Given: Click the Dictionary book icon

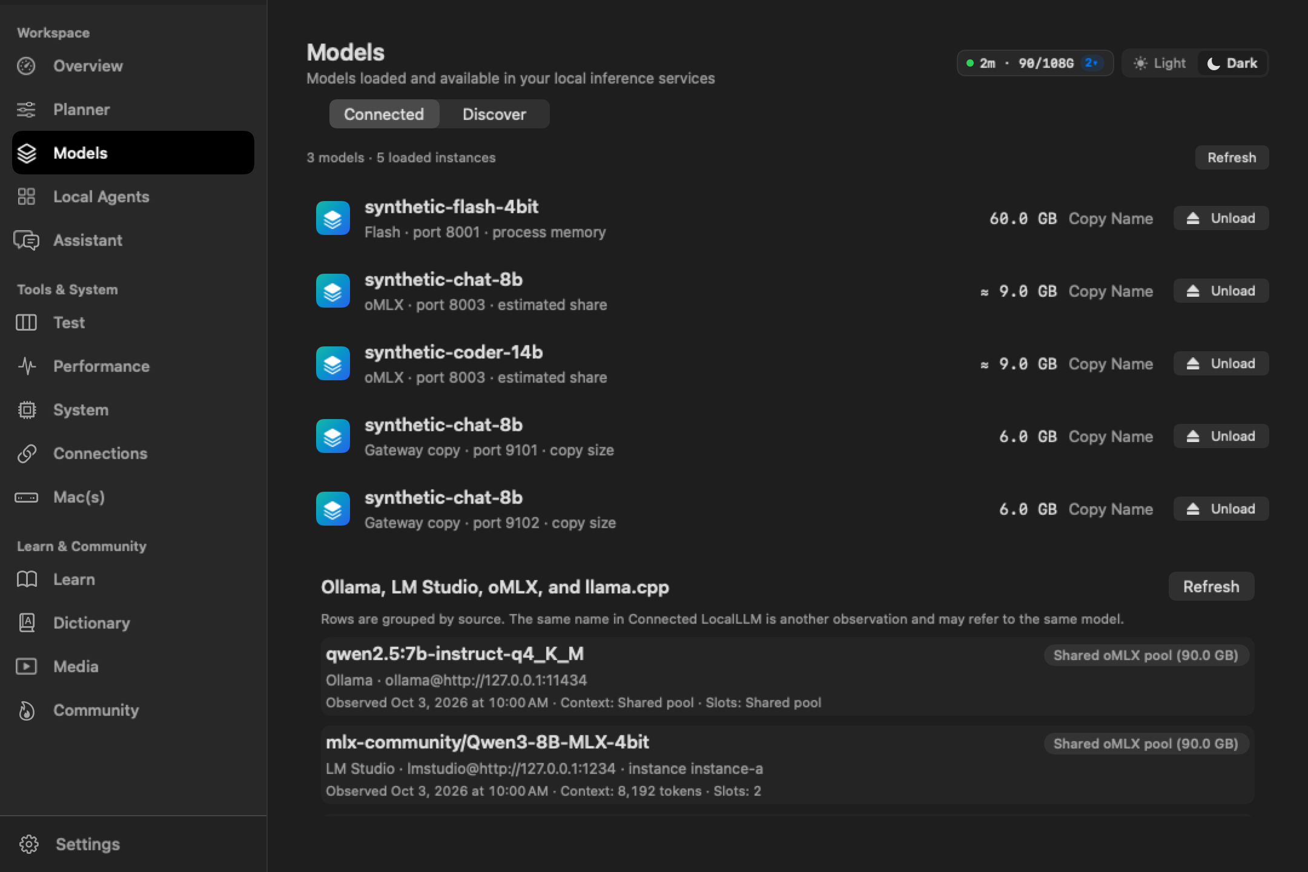Looking at the screenshot, I should click(x=27, y=623).
